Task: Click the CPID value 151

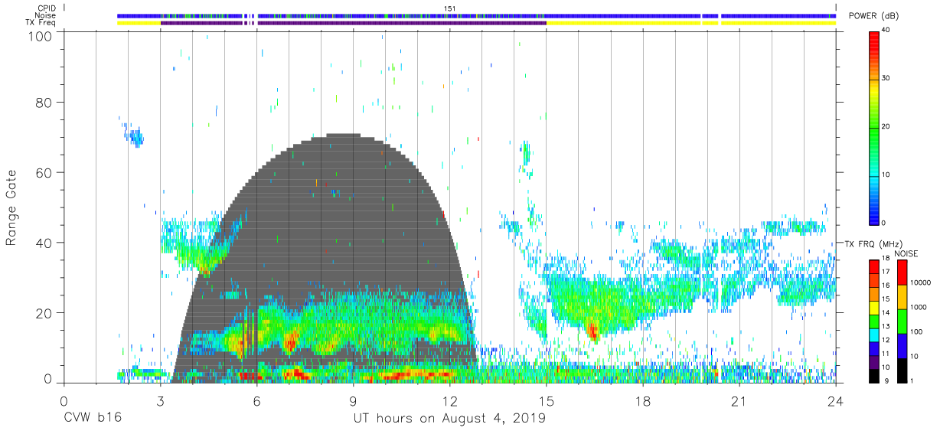Action: tap(450, 8)
